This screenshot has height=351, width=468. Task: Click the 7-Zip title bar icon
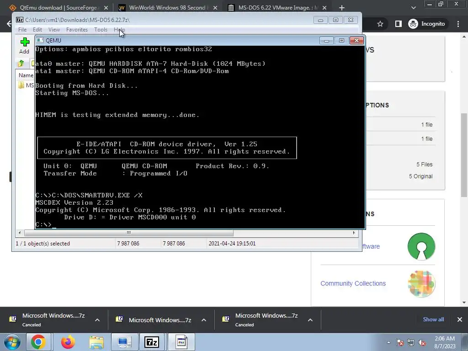pos(20,20)
